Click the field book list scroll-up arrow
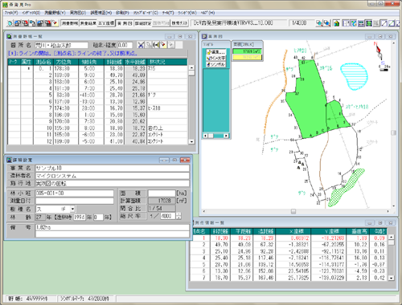The height and width of the screenshot is (305, 402). click(x=191, y=67)
